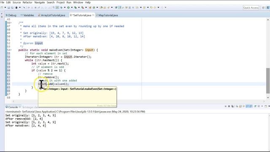Open the MapTutorial.java editor tab

tap(107, 15)
